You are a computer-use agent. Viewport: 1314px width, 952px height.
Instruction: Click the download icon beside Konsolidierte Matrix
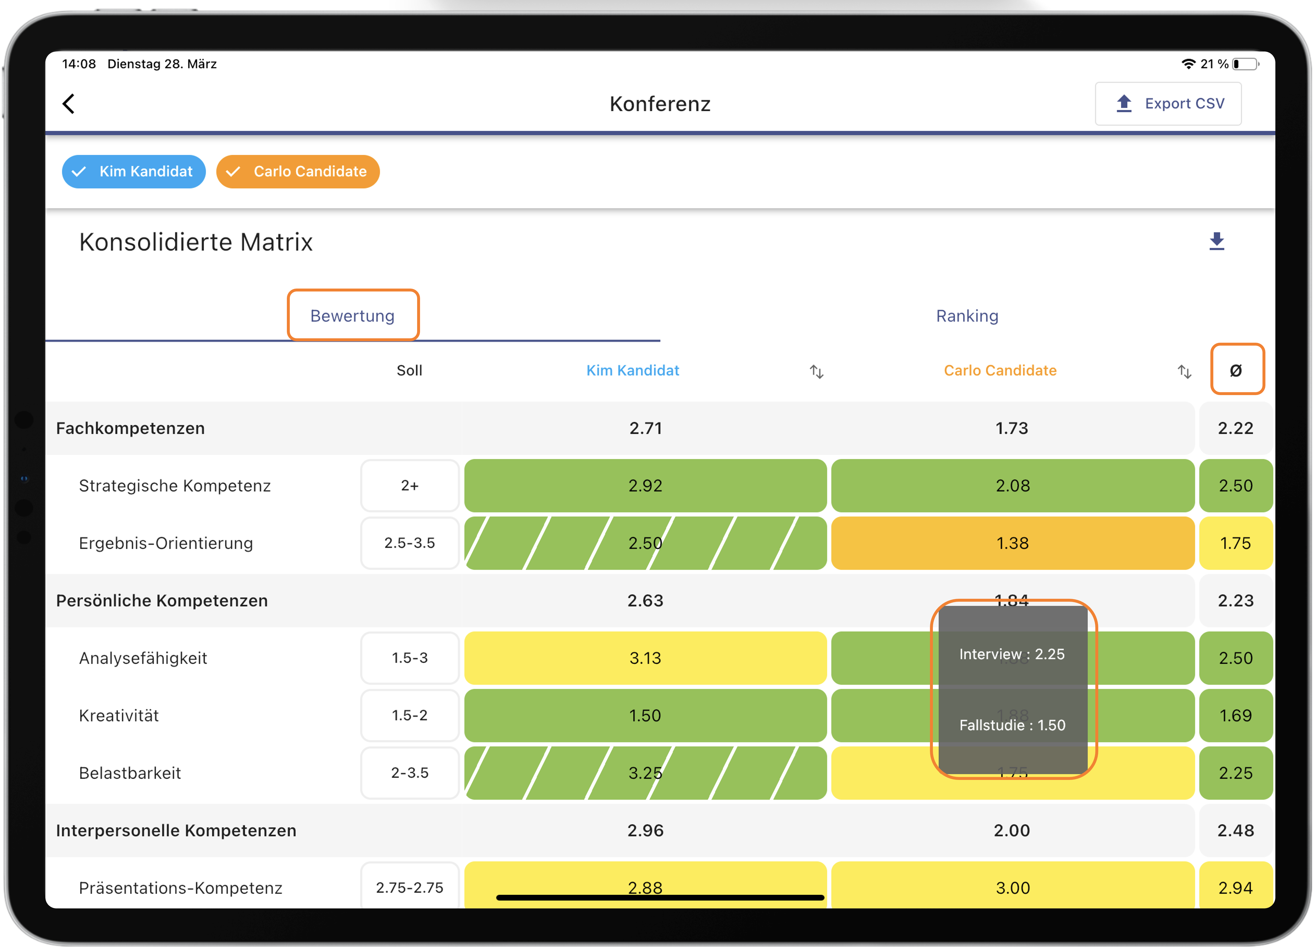coord(1217,241)
